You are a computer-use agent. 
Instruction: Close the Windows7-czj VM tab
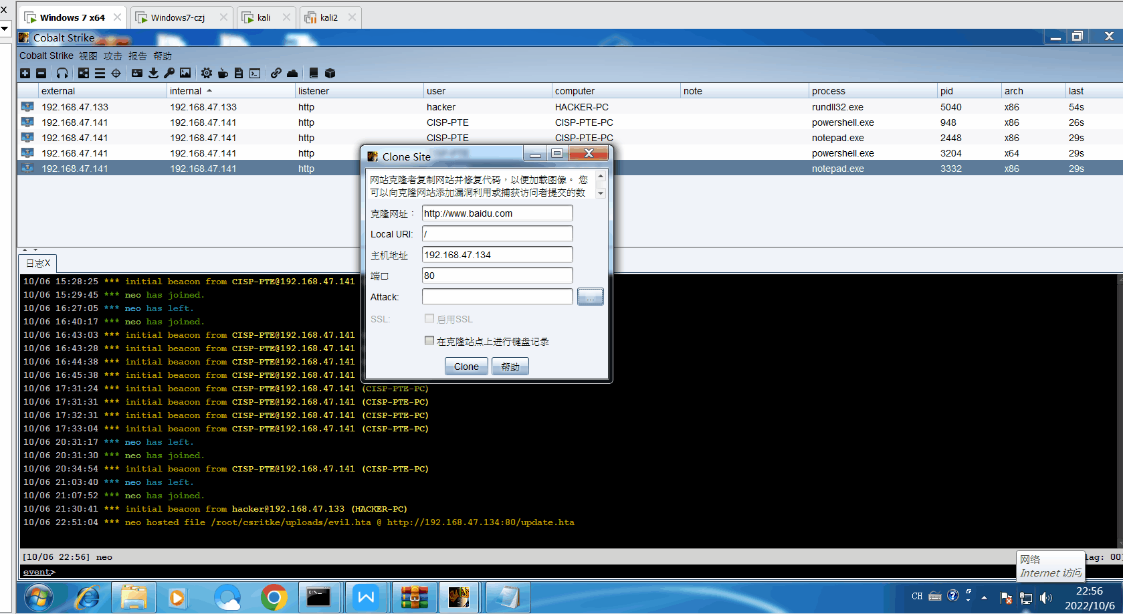[223, 17]
